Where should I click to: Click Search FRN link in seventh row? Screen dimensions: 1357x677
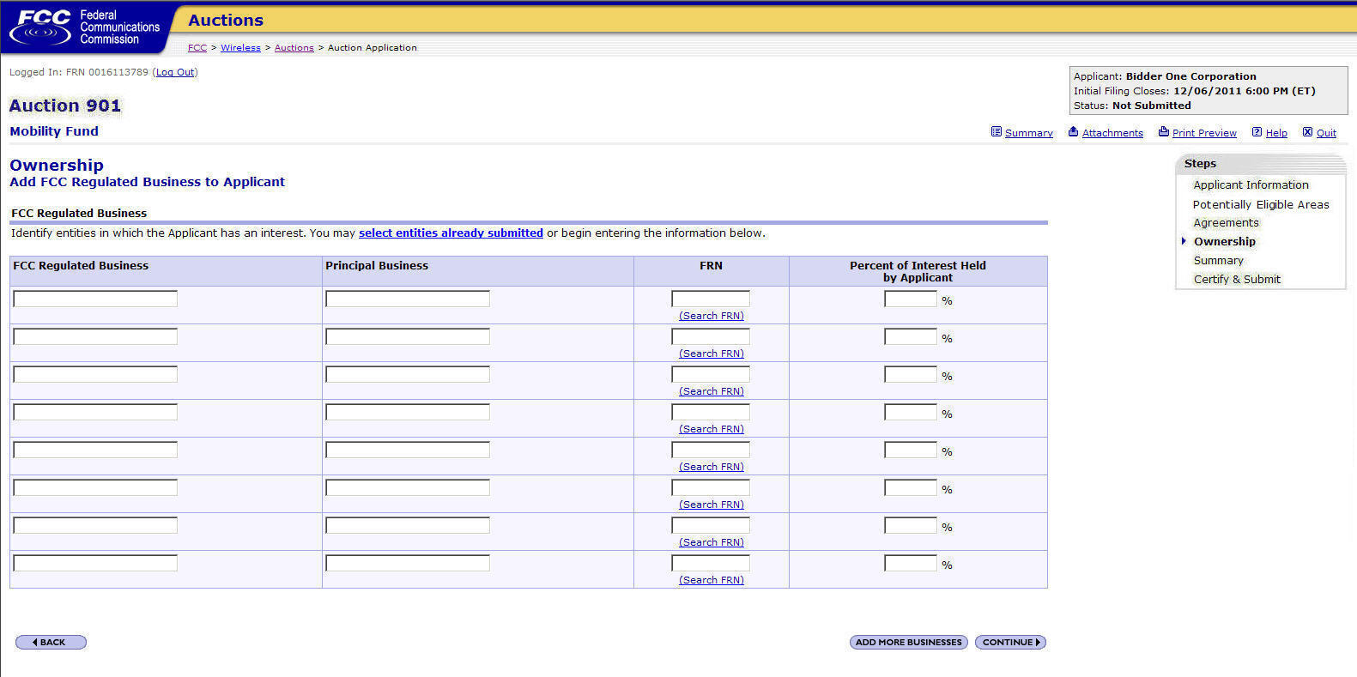712,543
